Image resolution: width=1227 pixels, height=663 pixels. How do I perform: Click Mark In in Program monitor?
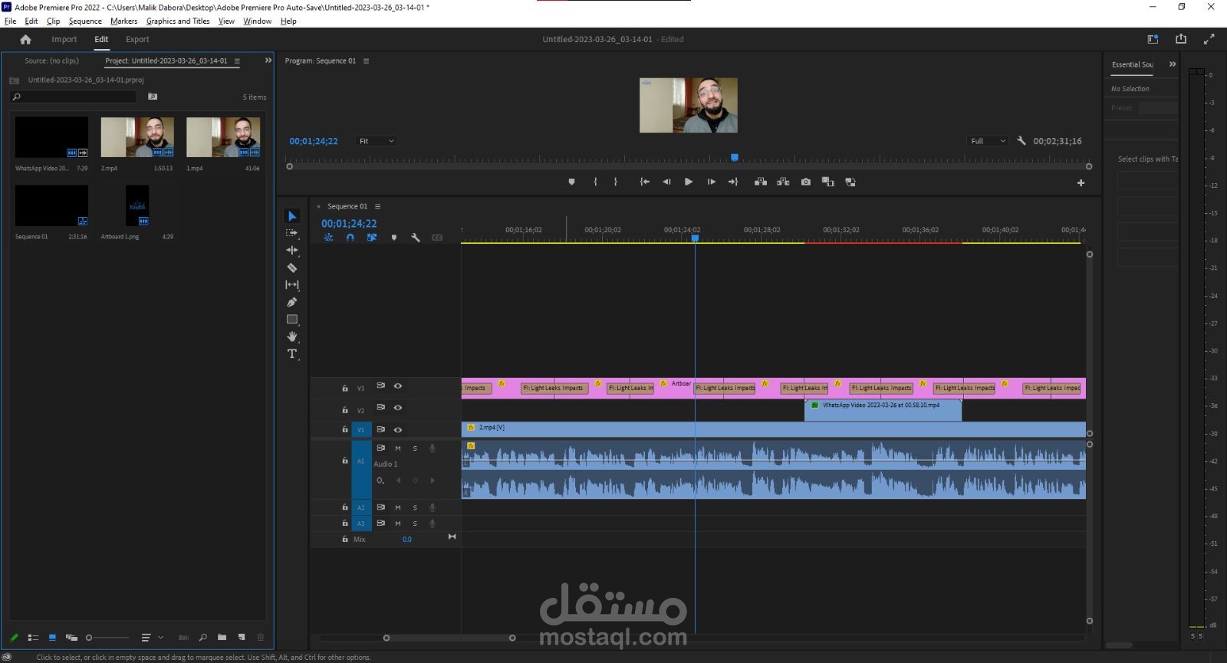pos(595,182)
